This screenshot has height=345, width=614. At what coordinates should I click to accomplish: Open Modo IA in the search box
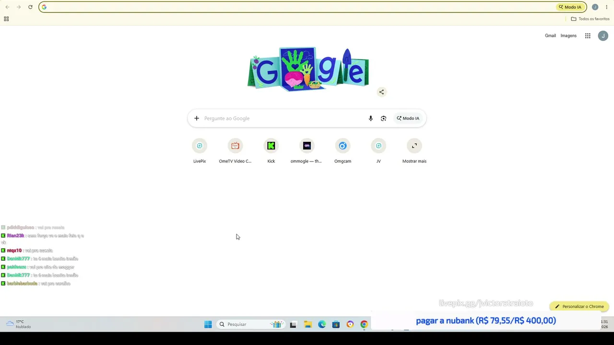(x=408, y=118)
